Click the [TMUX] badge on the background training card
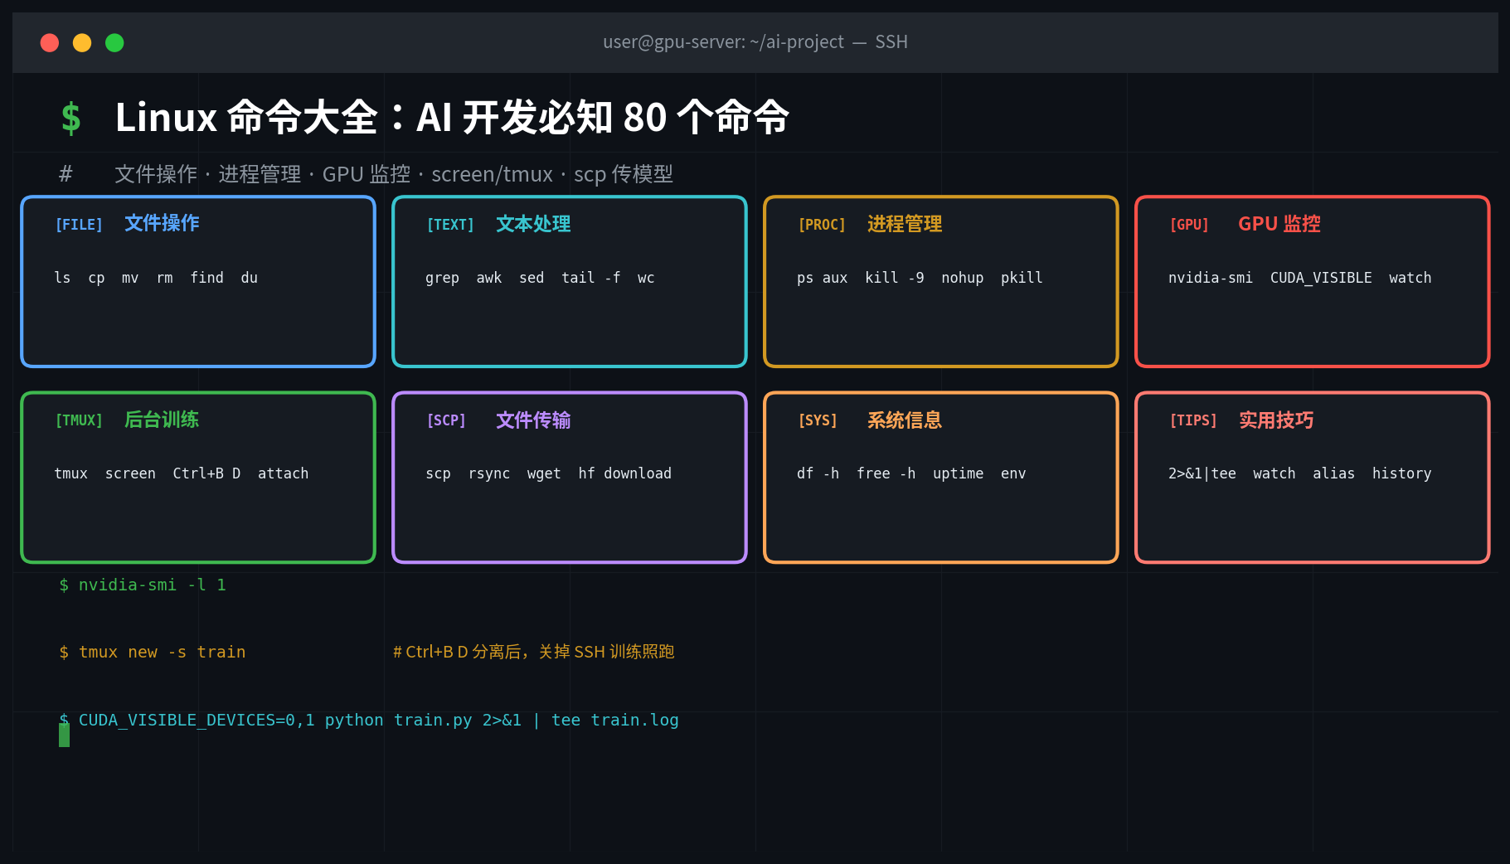1510x864 pixels. click(79, 420)
